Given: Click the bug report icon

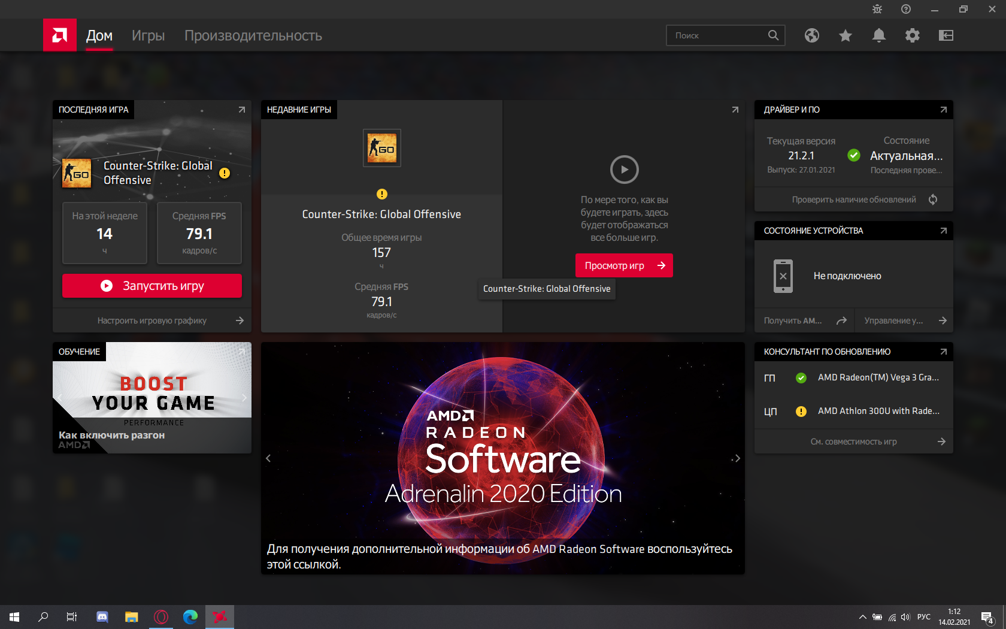Looking at the screenshot, I should pyautogui.click(x=877, y=9).
